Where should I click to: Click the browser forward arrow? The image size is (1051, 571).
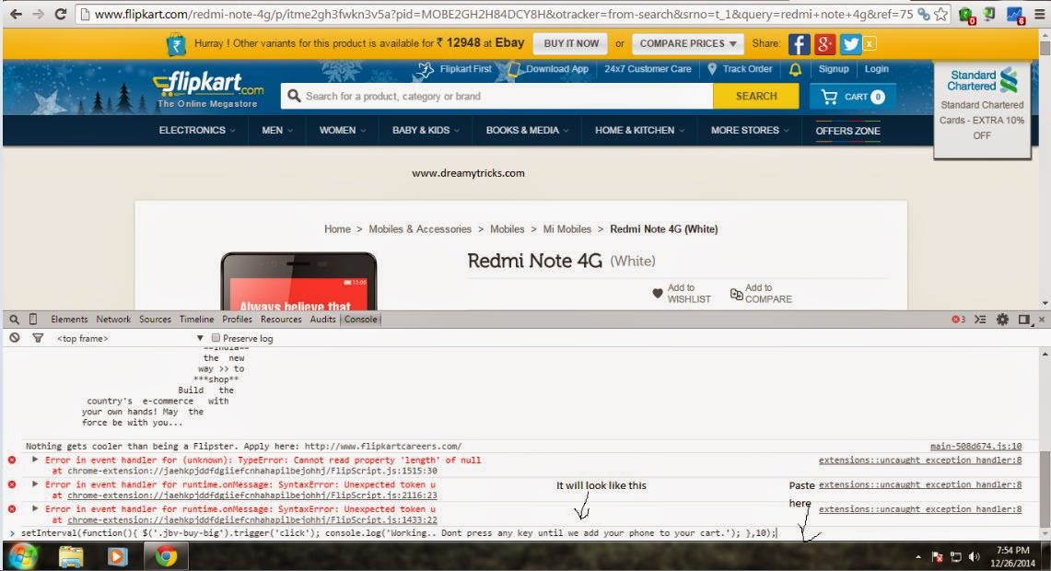pos(38,14)
